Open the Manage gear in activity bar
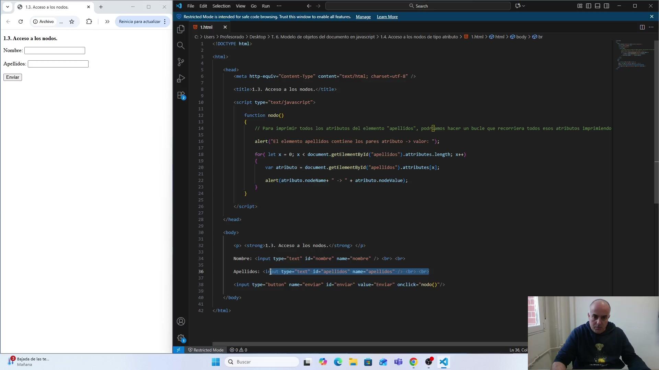This screenshot has height=370, width=659. click(x=181, y=338)
